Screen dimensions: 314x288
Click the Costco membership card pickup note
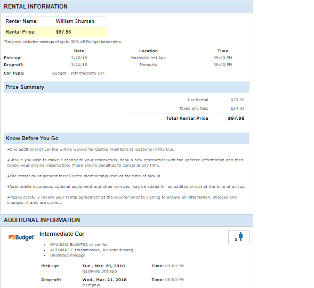point(84,176)
